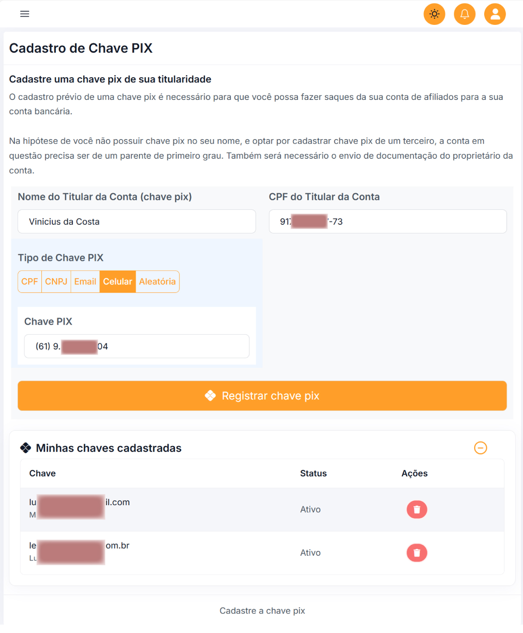Toggle light/dark theme sun icon
523x633 pixels.
(x=434, y=14)
